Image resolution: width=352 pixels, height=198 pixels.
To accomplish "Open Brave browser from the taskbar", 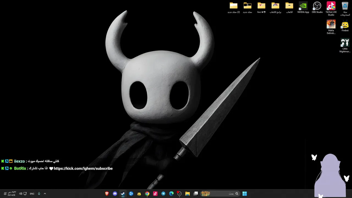I will pyautogui.click(x=107, y=194).
